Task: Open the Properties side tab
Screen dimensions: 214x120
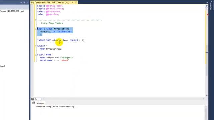Action: pyautogui.click(x=211, y=5)
